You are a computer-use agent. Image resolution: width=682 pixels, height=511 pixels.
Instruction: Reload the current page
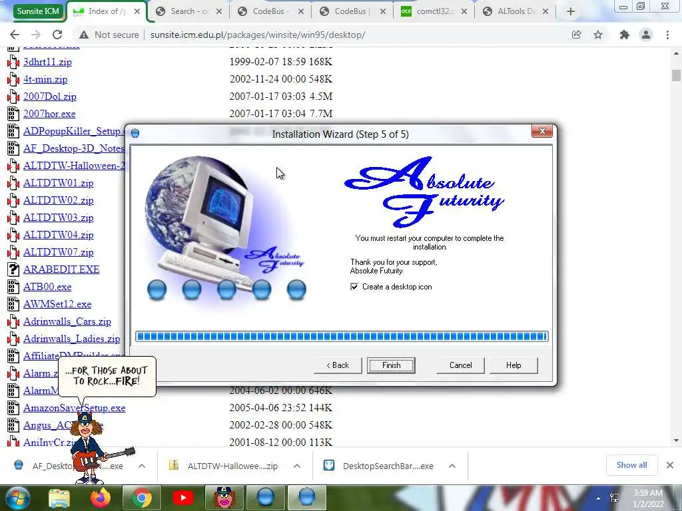click(x=57, y=35)
